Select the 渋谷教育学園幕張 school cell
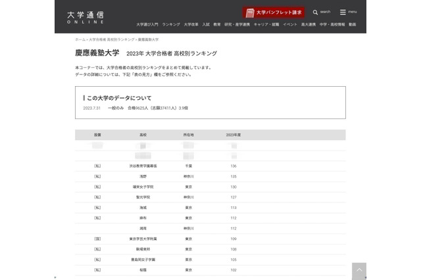 pyautogui.click(x=143, y=166)
